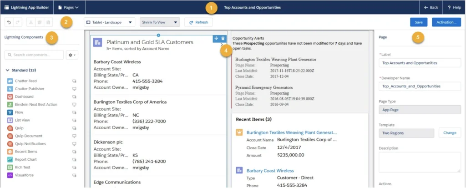Click the chevron arrow on the list view header
466x193 pixels.
pos(222,45)
